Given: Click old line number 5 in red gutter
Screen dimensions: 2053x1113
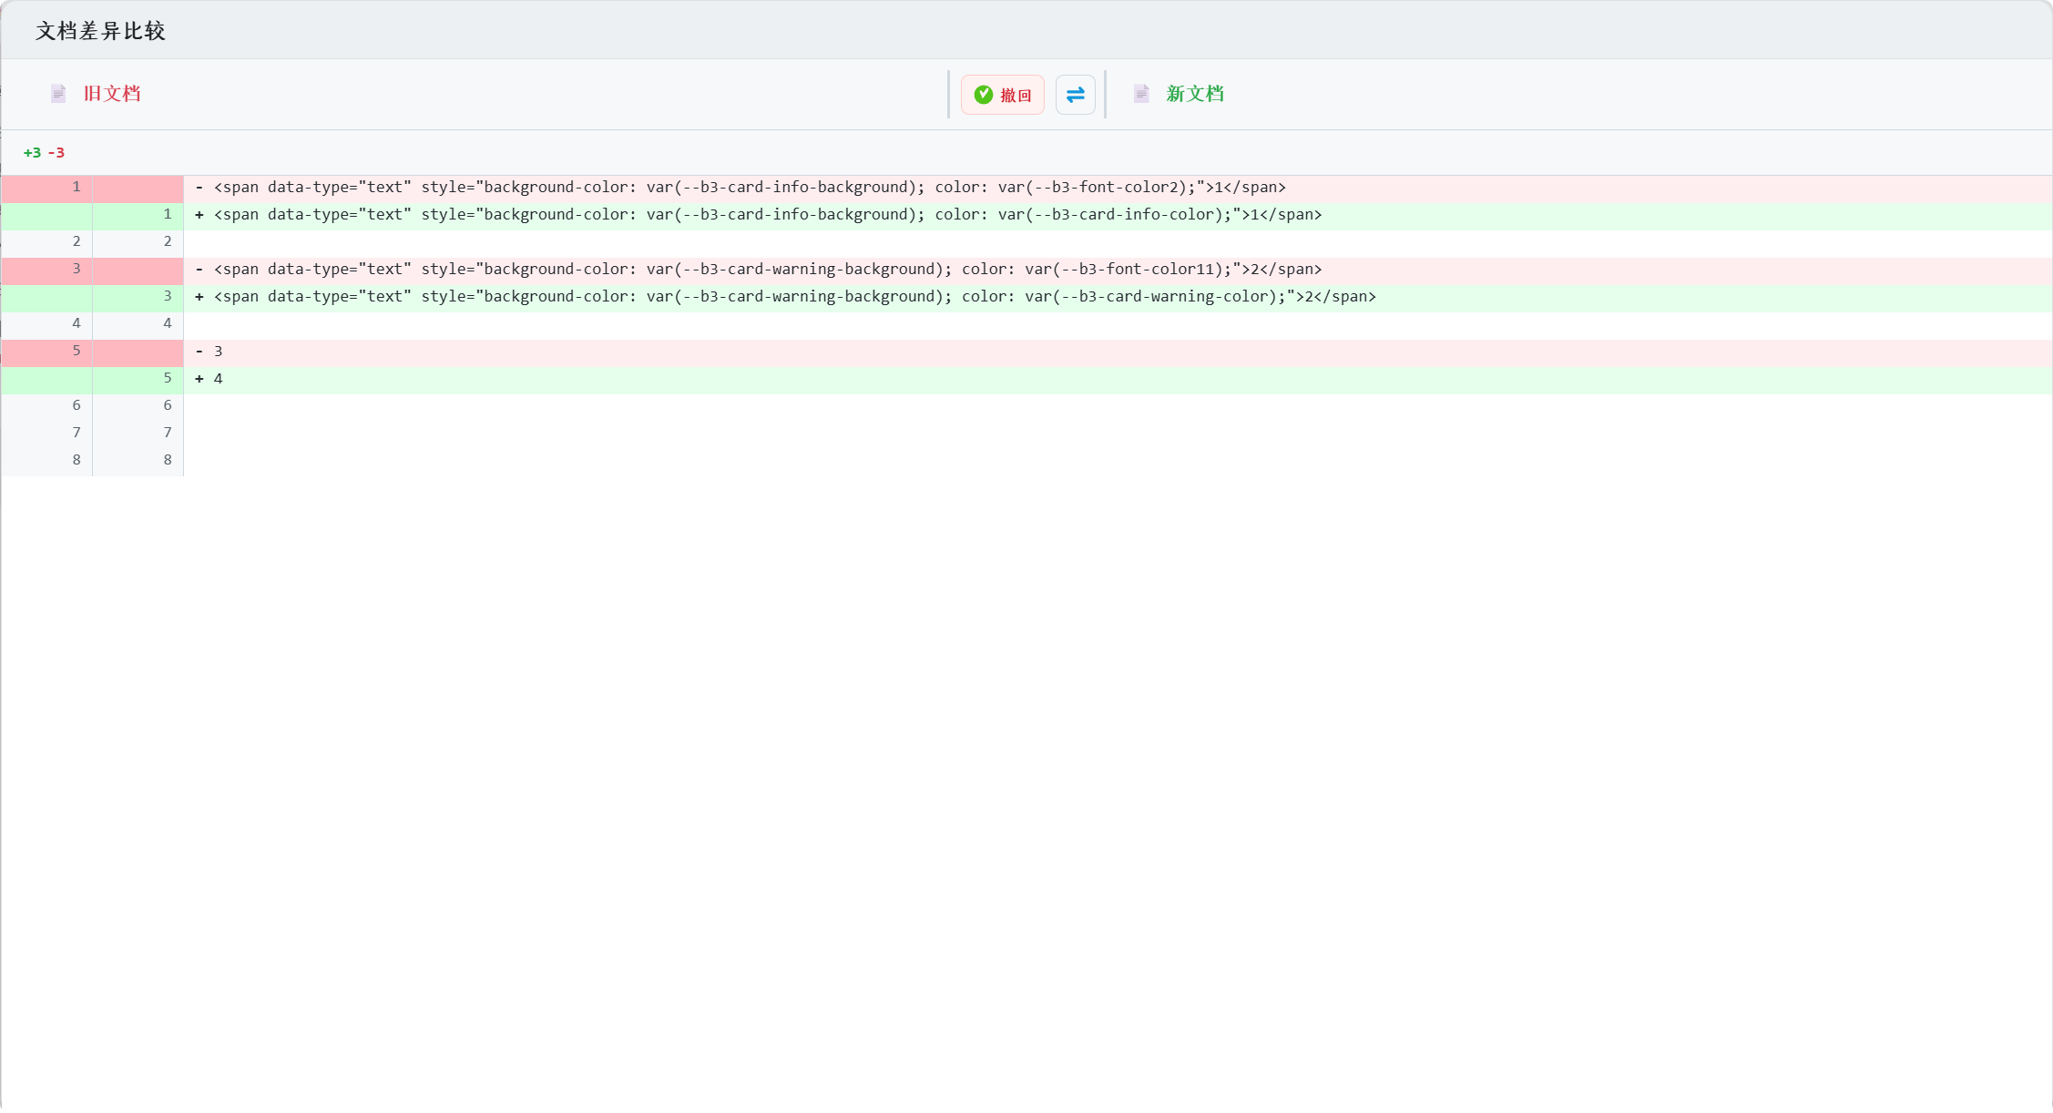Looking at the screenshot, I should tap(77, 351).
